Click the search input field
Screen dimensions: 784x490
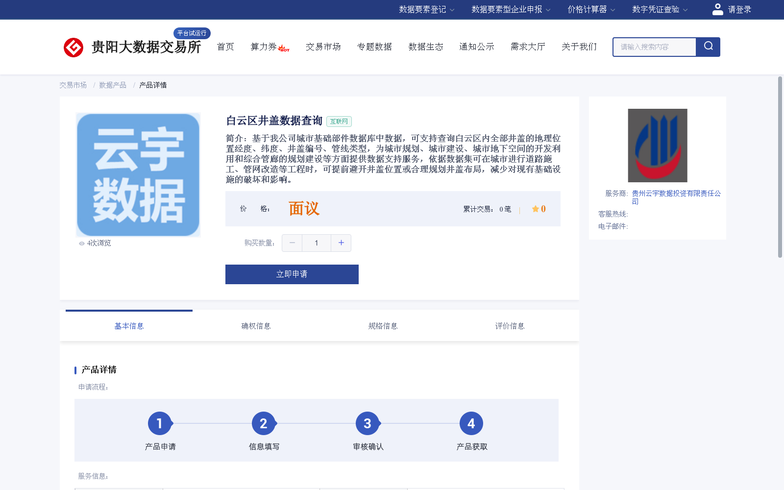tap(655, 47)
